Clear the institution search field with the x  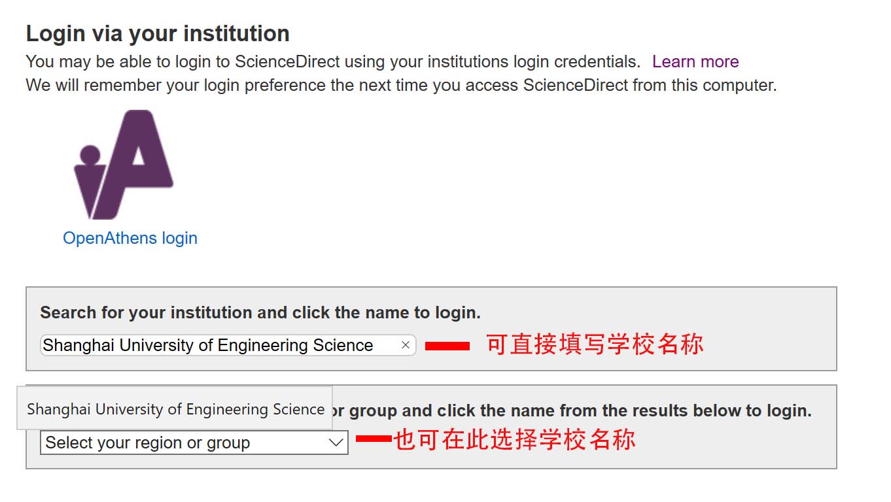pyautogui.click(x=406, y=345)
